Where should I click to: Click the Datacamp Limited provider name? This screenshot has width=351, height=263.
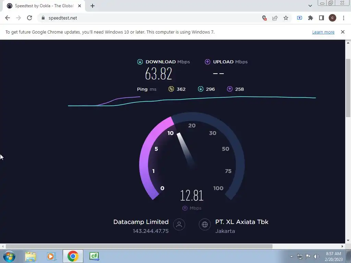coord(141,222)
